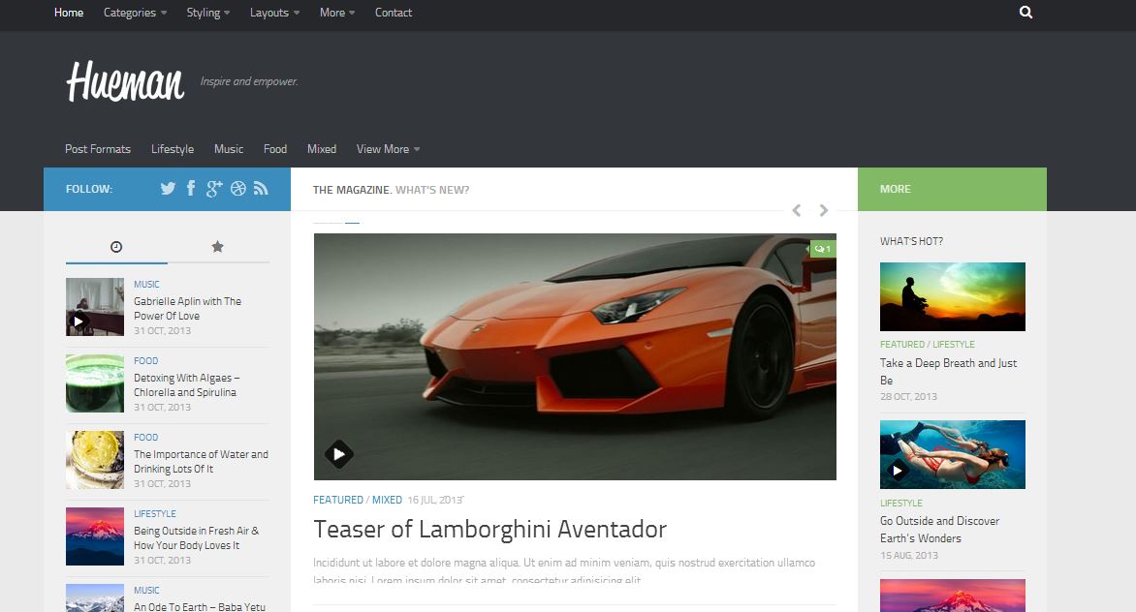Open the water glass lemon thumbnail
Image resolution: width=1136 pixels, height=612 pixels.
click(x=95, y=460)
